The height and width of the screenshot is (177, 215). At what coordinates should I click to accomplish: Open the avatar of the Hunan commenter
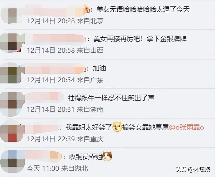pyautogui.click(x=11, y=104)
